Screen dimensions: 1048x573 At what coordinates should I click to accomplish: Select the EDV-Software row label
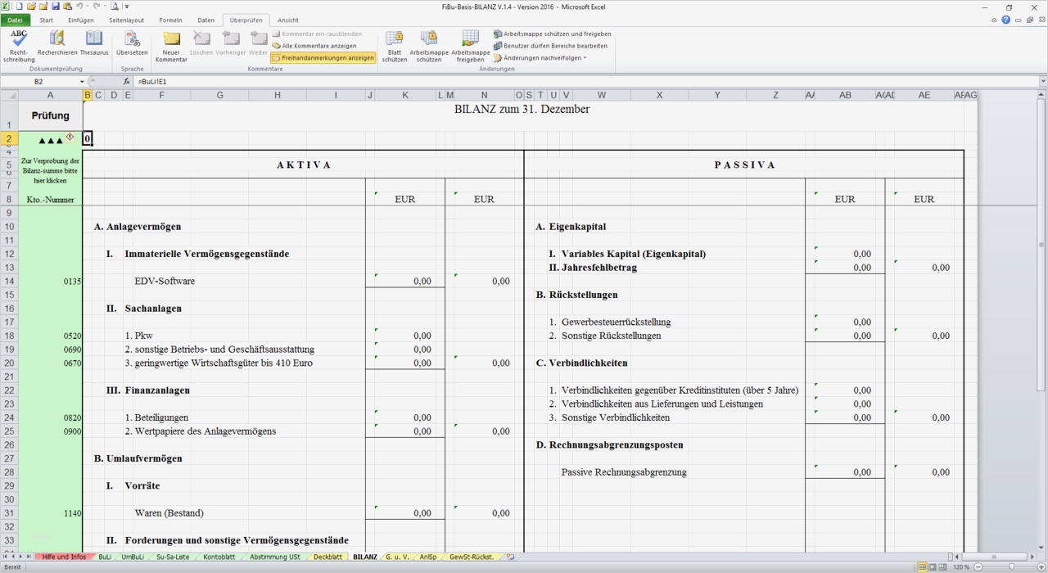click(165, 281)
